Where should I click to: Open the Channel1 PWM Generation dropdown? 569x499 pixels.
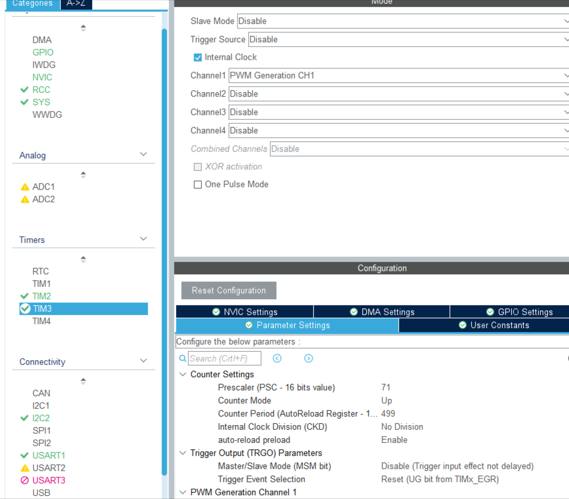(399, 76)
